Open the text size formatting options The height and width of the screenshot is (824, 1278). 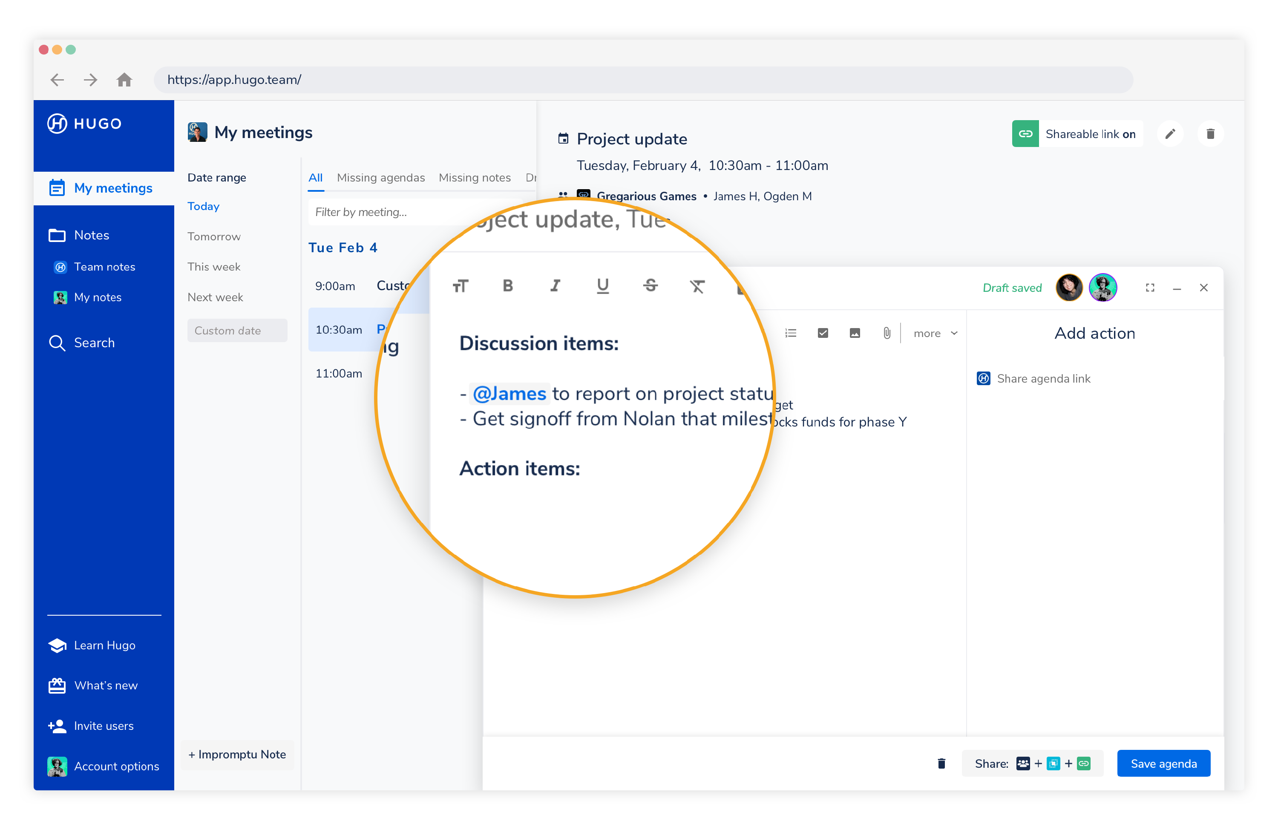tap(460, 287)
